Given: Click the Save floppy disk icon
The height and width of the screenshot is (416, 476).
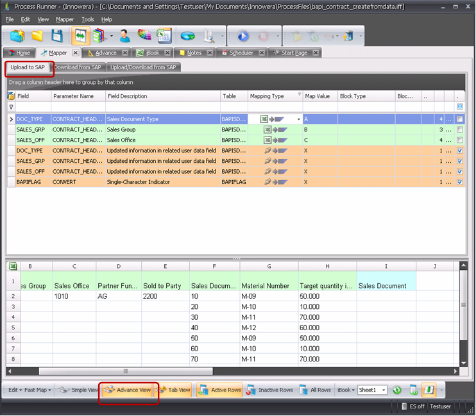Looking at the screenshot, I should tap(57, 36).
